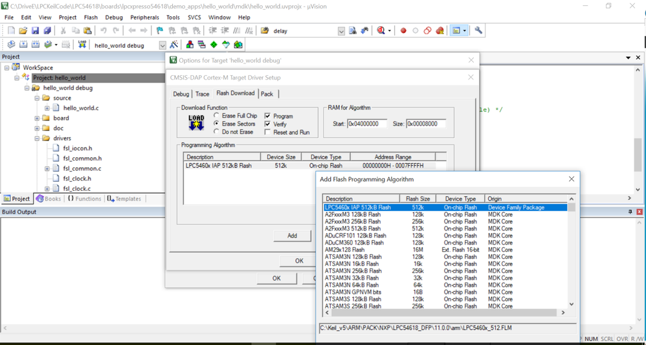Open the delay search text dropdown

pos(341,31)
